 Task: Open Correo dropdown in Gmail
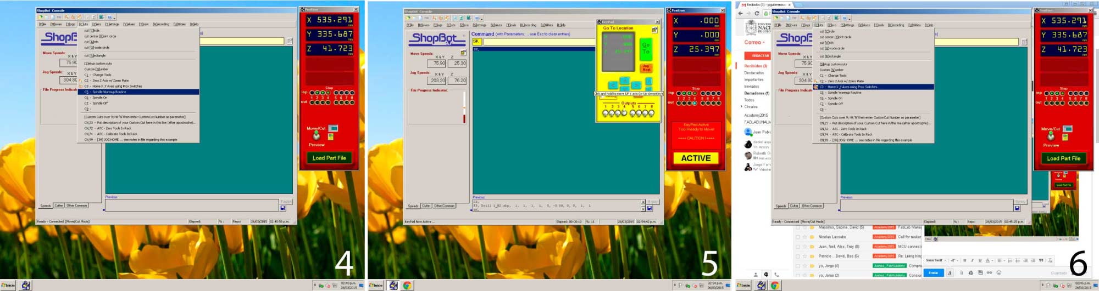click(x=754, y=42)
